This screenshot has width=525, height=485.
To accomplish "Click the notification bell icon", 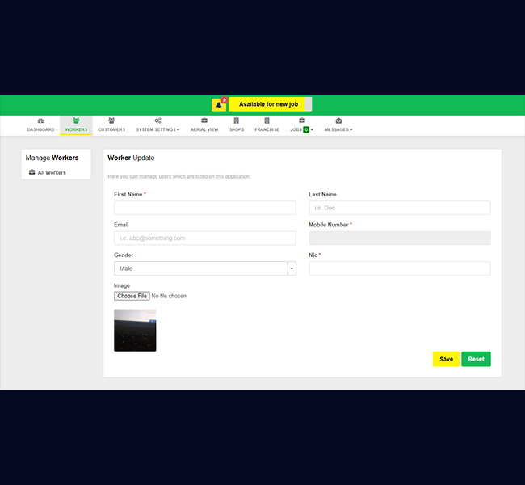I will [219, 104].
